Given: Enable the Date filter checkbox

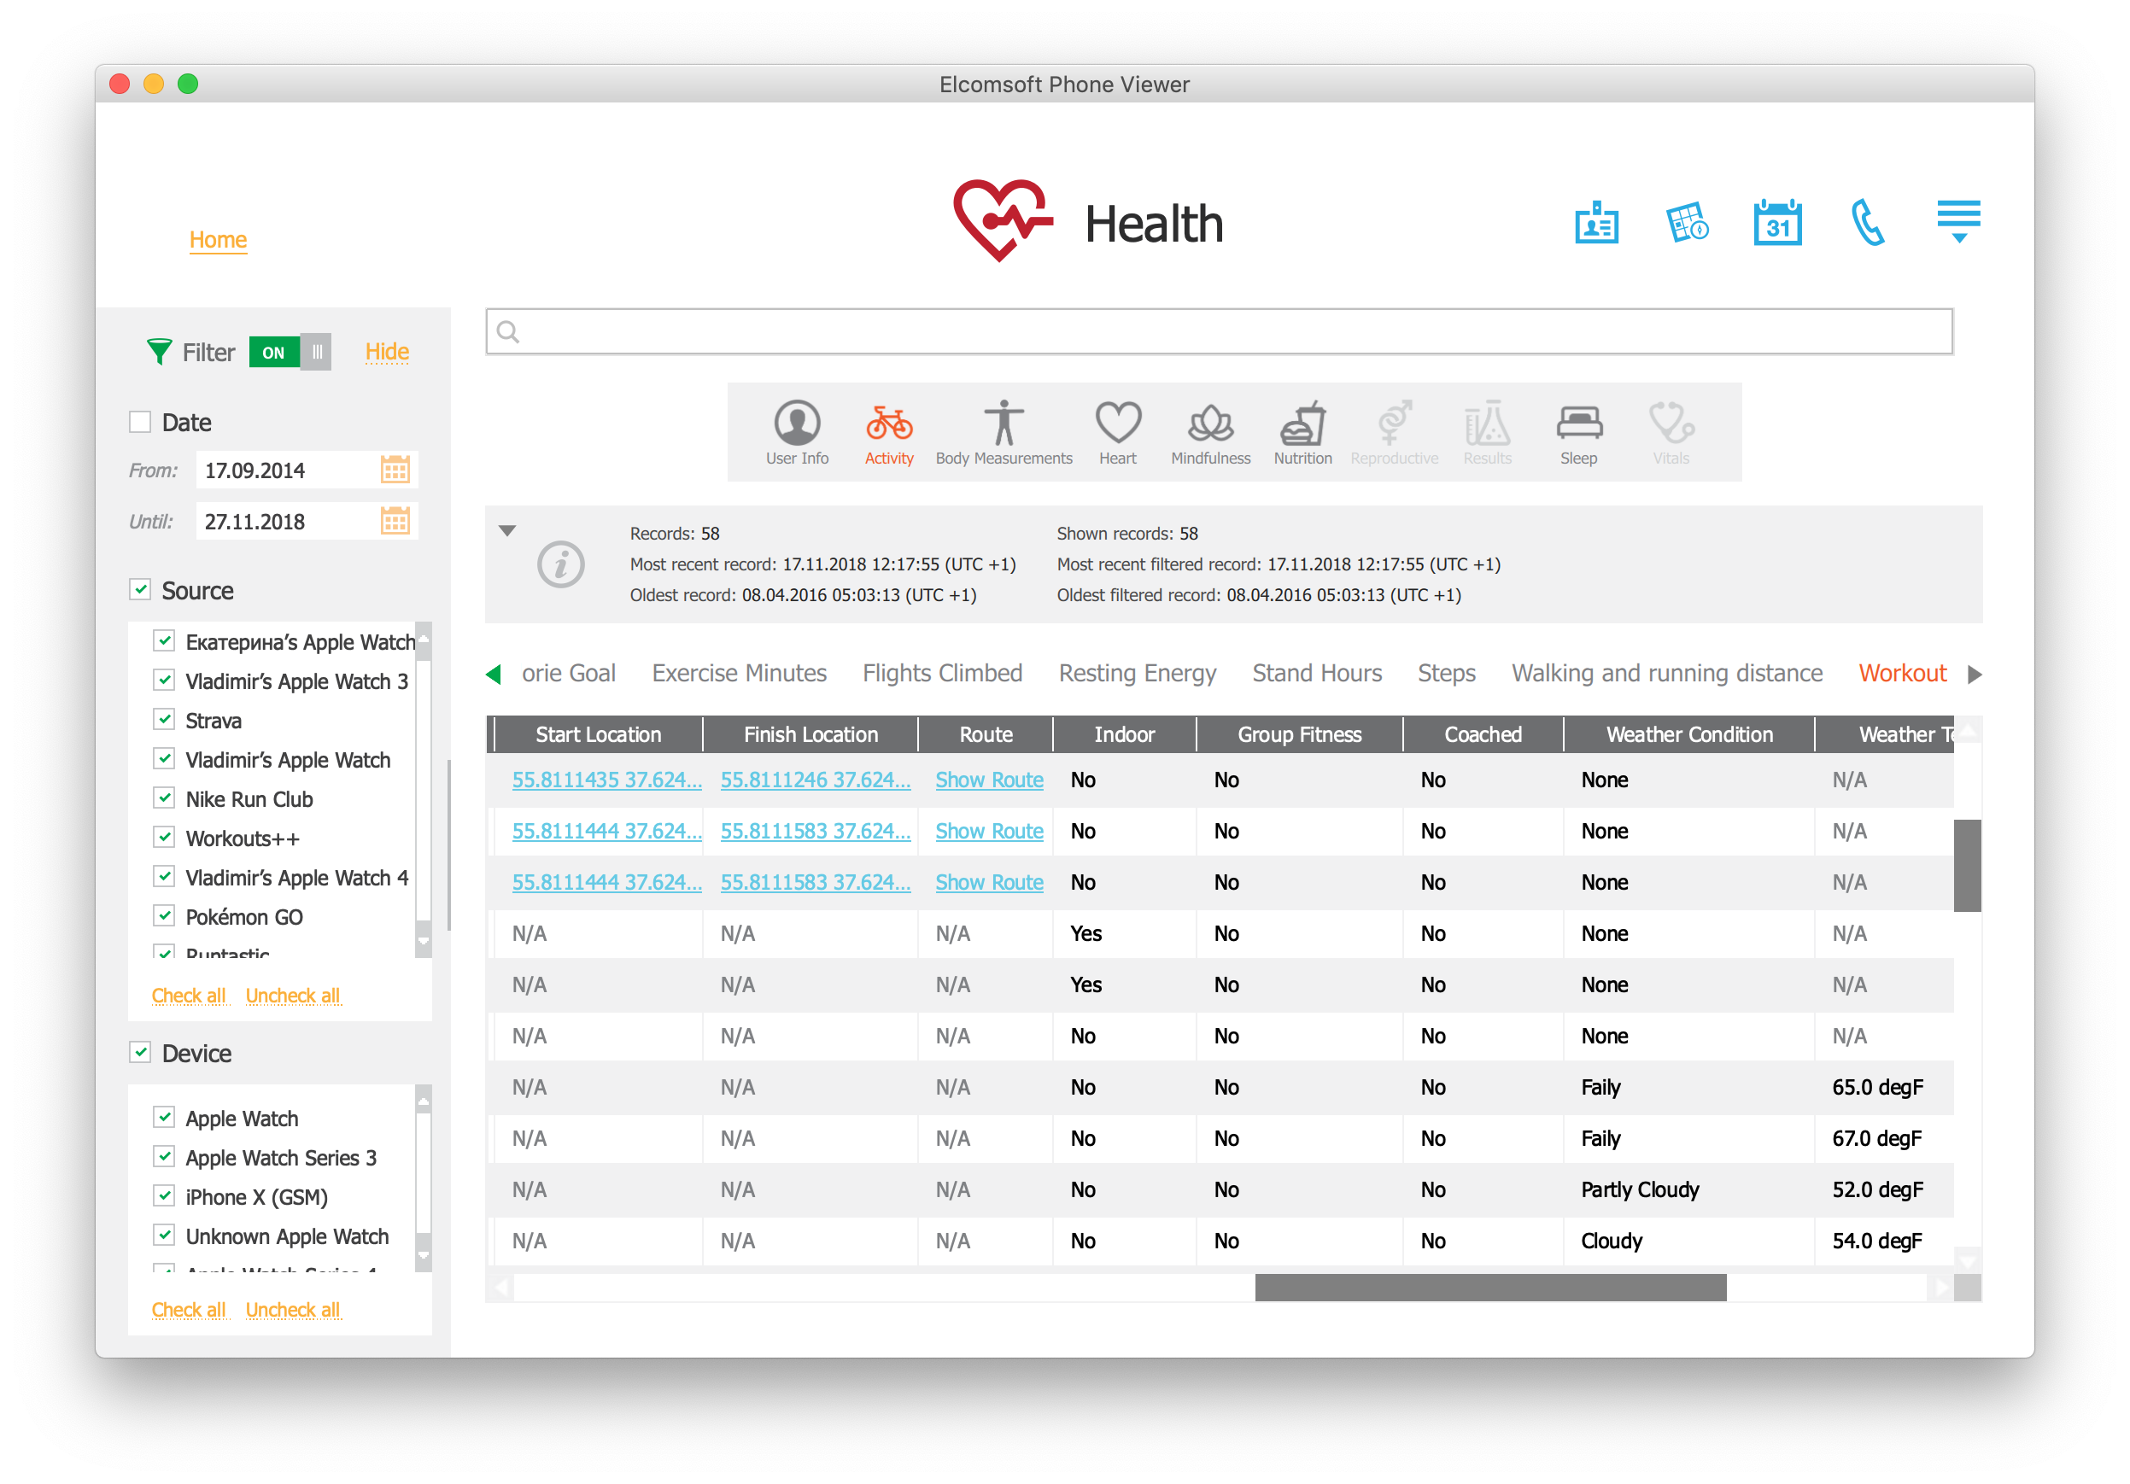Looking at the screenshot, I should [140, 422].
